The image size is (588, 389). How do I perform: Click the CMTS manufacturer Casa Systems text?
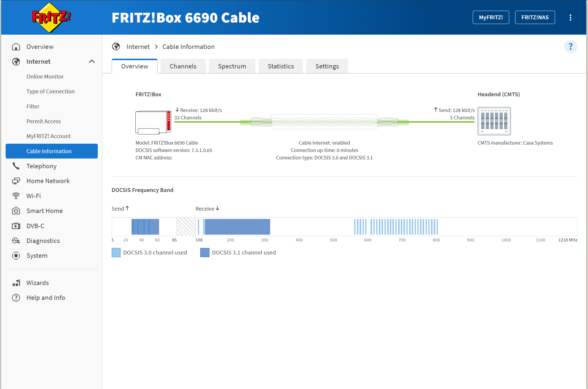click(515, 143)
